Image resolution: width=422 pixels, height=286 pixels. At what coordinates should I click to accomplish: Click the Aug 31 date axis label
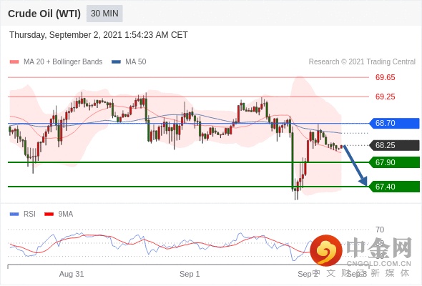point(72,274)
